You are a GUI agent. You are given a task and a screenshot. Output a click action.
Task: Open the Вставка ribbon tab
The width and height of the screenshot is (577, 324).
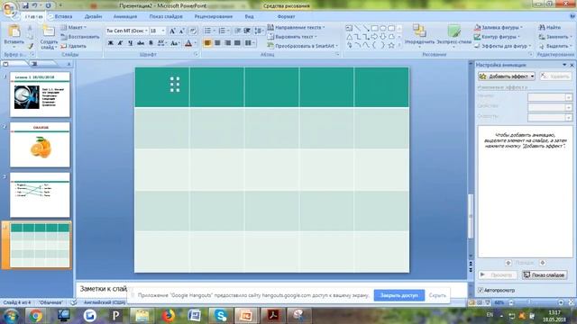pos(63,16)
